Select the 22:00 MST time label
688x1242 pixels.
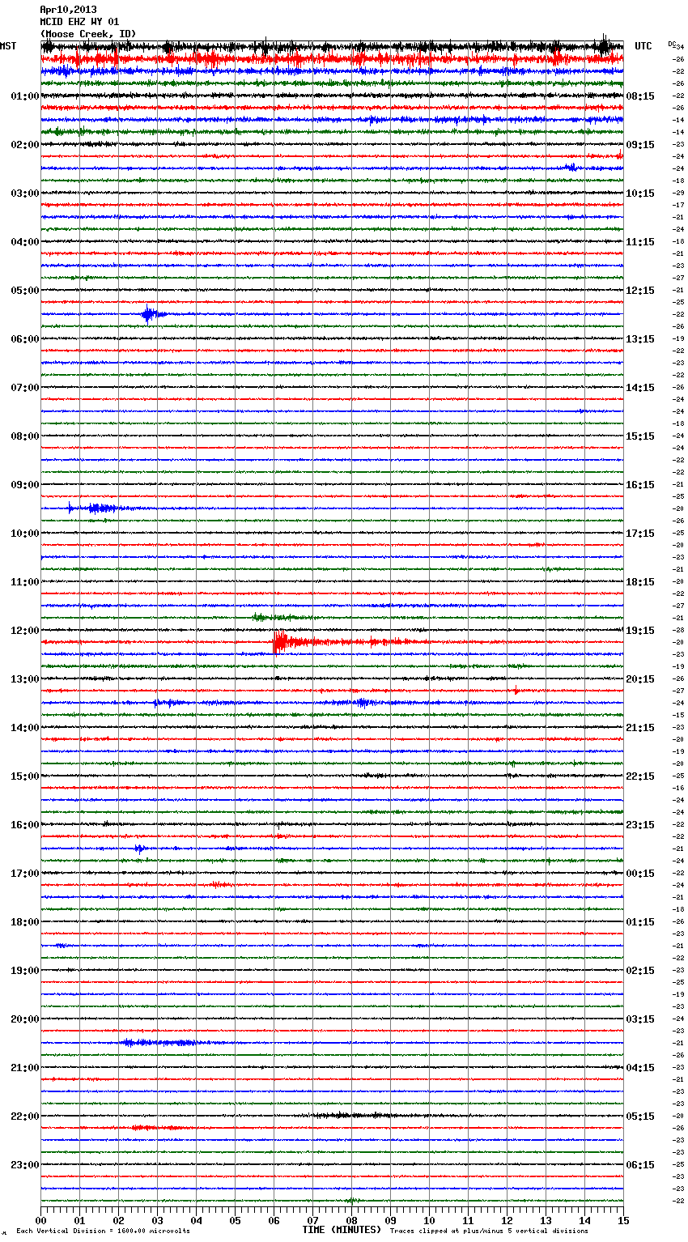tap(25, 1117)
